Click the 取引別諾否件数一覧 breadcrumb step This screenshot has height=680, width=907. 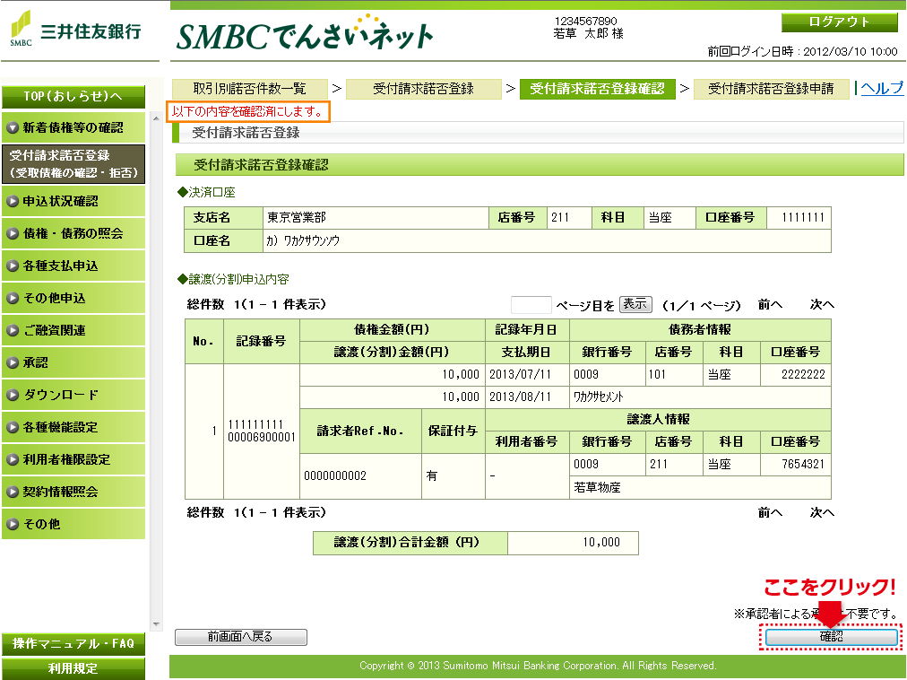click(250, 89)
